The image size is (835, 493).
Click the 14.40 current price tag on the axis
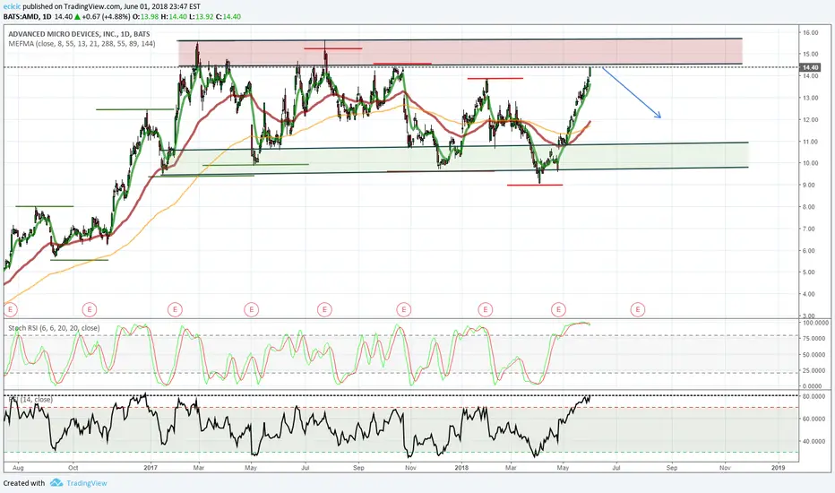811,68
